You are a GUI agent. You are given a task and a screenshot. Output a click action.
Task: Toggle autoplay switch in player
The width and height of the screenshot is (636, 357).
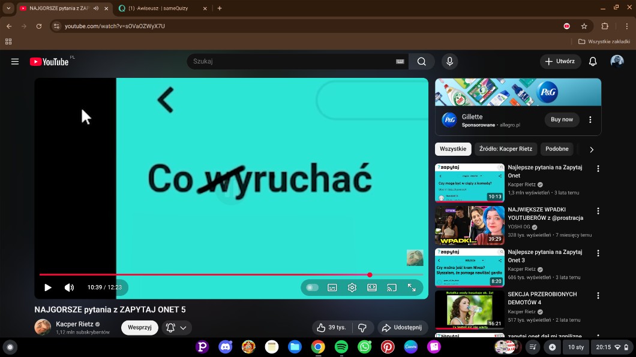(312, 288)
